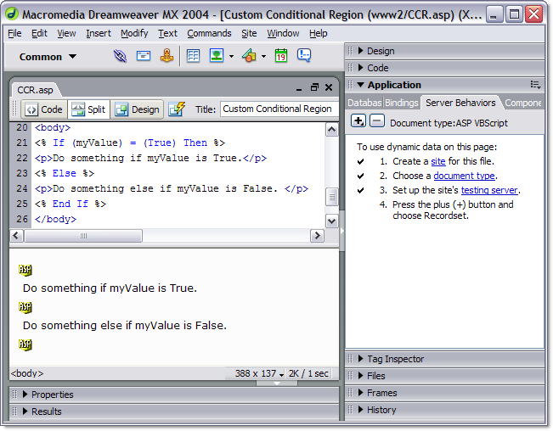553x431 pixels.
Task: Switch to Code view
Action: click(44, 109)
